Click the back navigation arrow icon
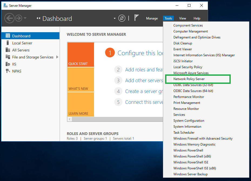This screenshot has width=251, height=181. tap(9, 18)
